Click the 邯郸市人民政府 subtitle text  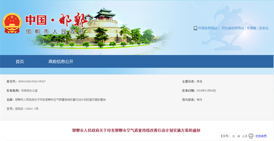click(55, 31)
